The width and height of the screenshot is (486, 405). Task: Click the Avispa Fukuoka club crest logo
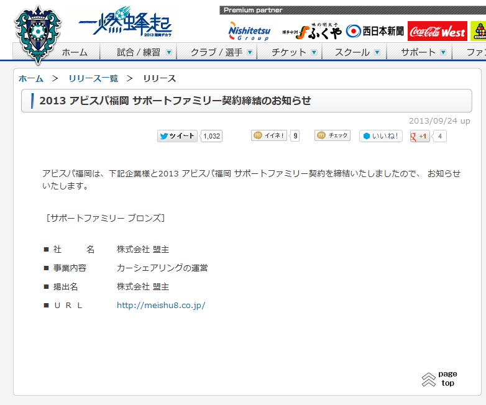pos(38,35)
